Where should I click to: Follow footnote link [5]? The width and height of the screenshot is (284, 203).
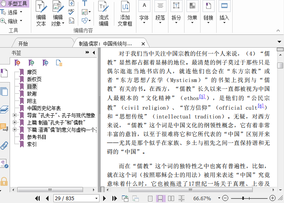click(202, 97)
